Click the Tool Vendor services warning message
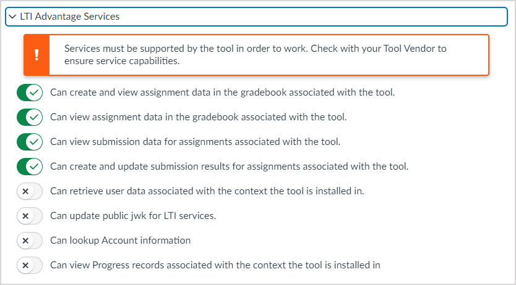Viewport: 516px width, 285px height. (255, 55)
